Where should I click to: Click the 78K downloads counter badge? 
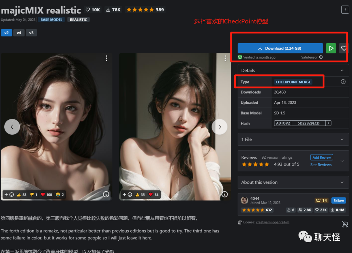pos(113,10)
